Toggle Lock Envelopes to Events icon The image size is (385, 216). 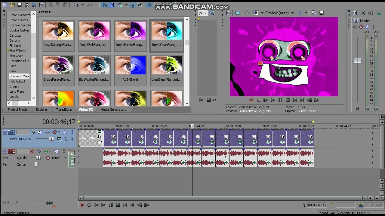click(133, 5)
